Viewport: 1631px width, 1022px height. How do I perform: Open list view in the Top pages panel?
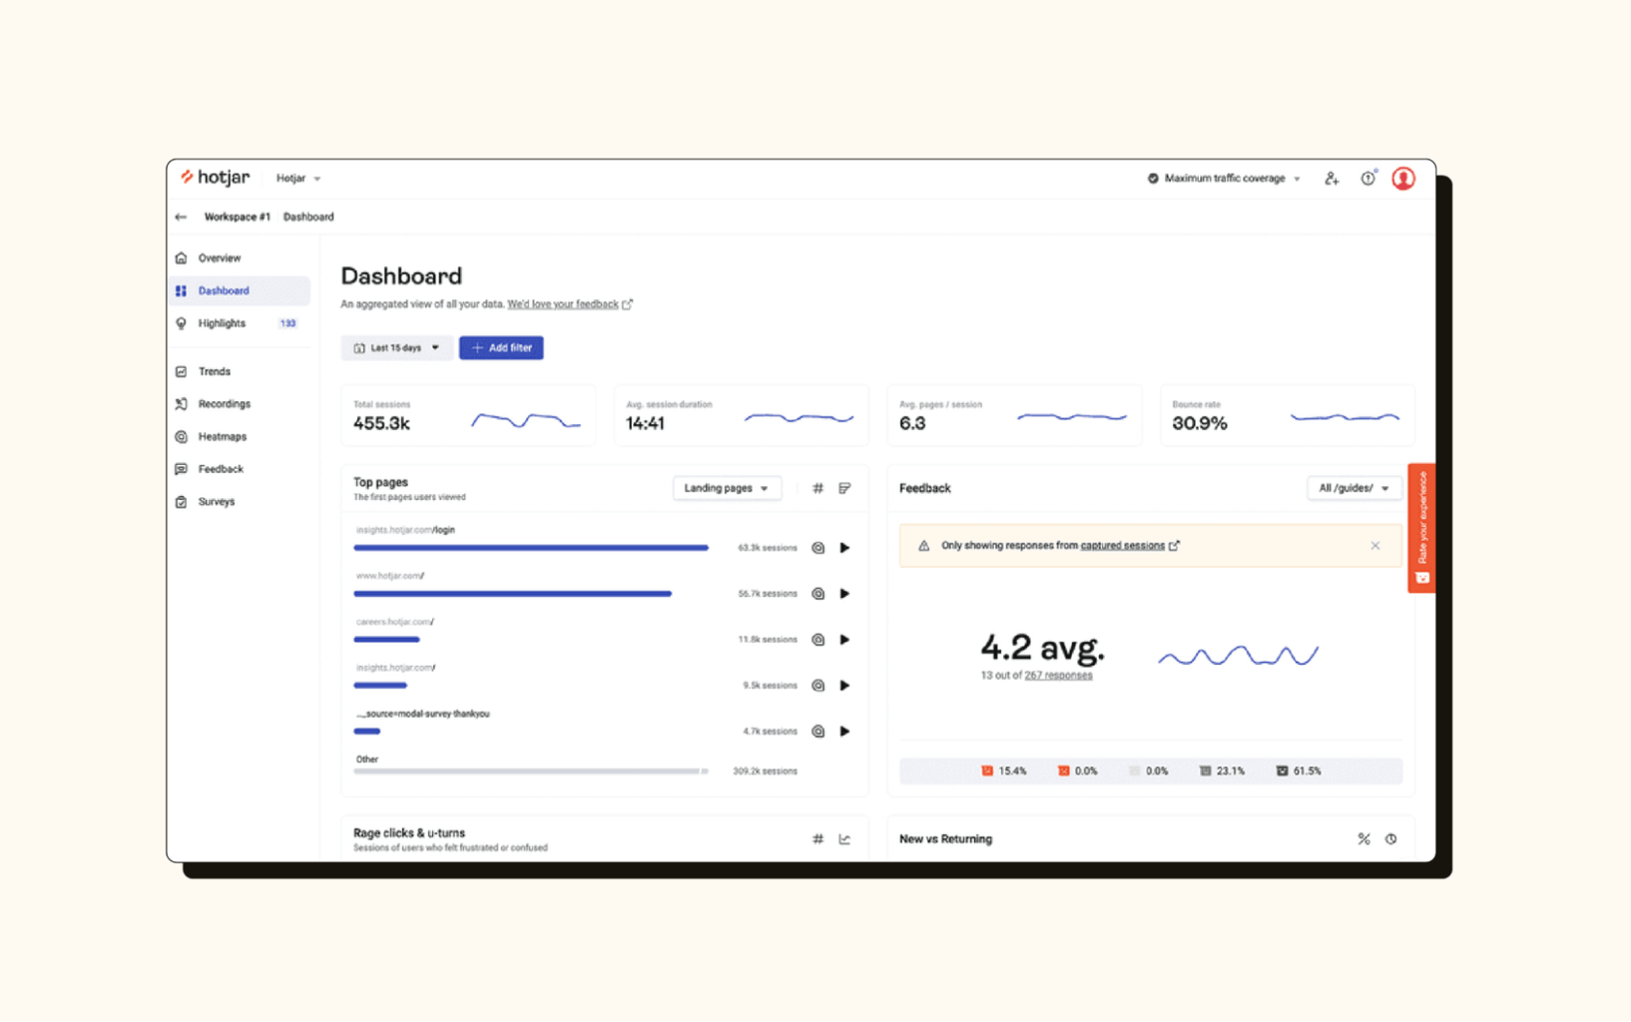(x=844, y=488)
